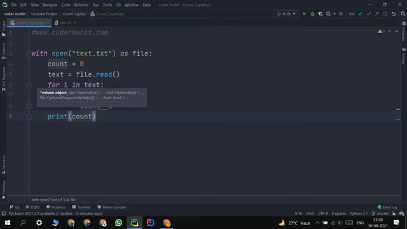Viewport: 407px width, 229px height.
Task: Open the master Git branch popup
Action: (380, 214)
